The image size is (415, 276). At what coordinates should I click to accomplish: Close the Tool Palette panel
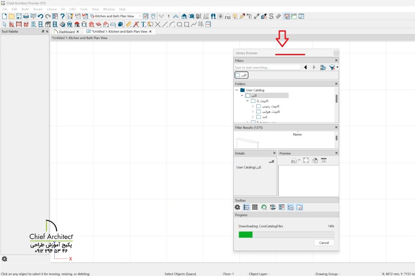coord(47,31)
